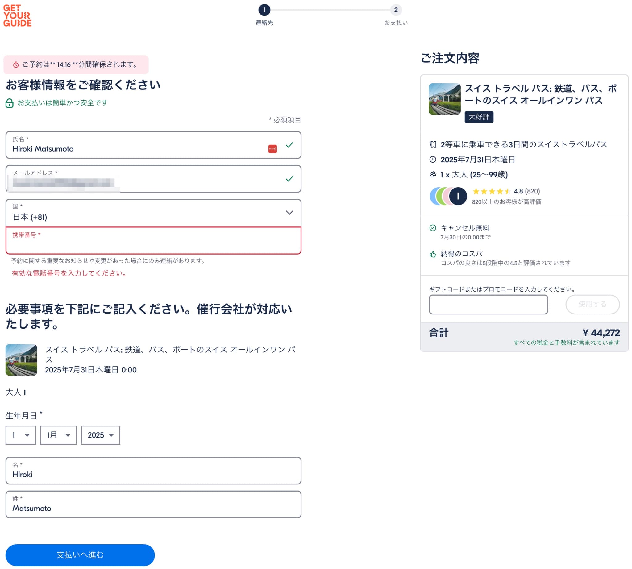Click the green padlock secure payment icon
The image size is (632, 569).
point(9,103)
